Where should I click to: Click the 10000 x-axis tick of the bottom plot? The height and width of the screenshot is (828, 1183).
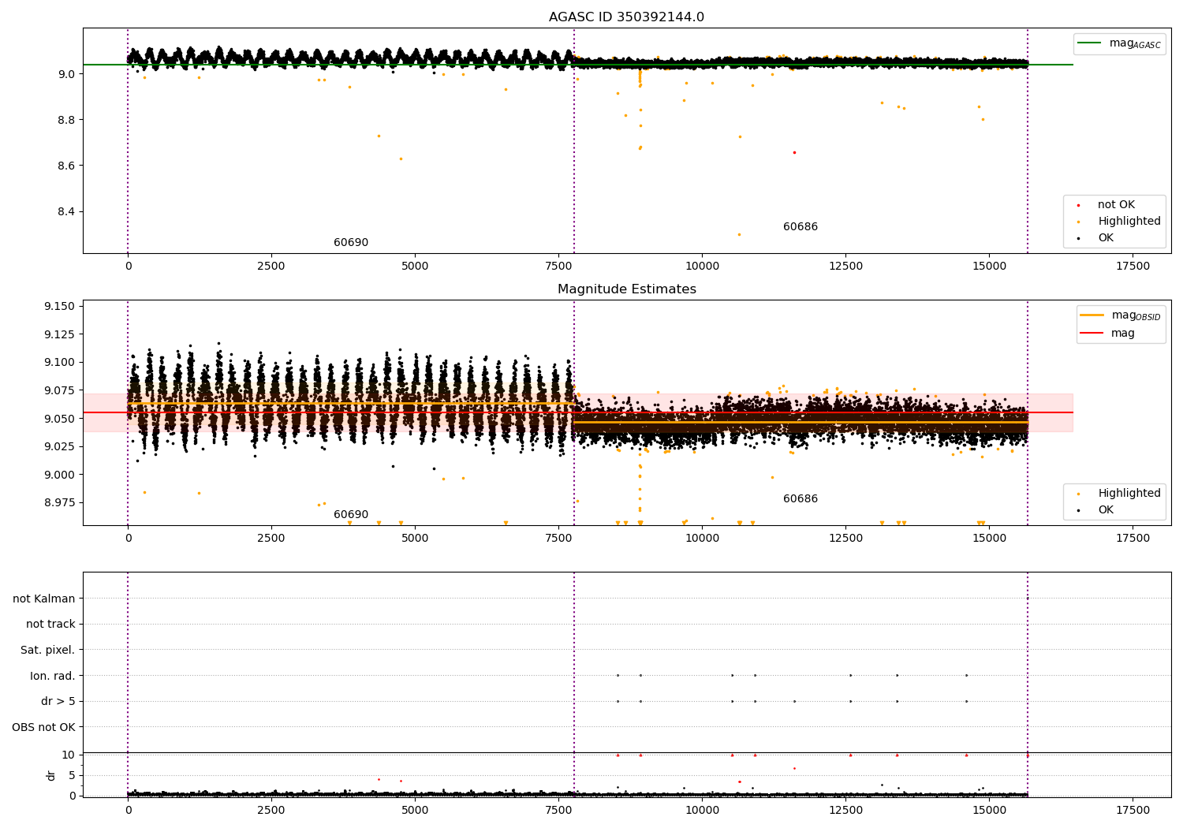pyautogui.click(x=702, y=811)
